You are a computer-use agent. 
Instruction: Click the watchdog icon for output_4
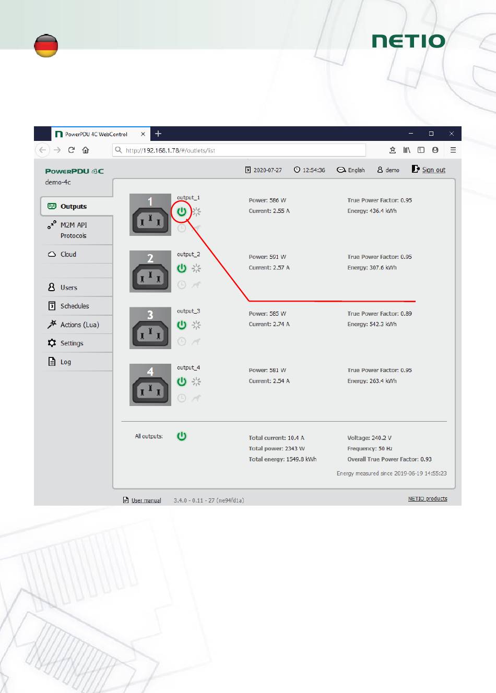click(x=196, y=398)
